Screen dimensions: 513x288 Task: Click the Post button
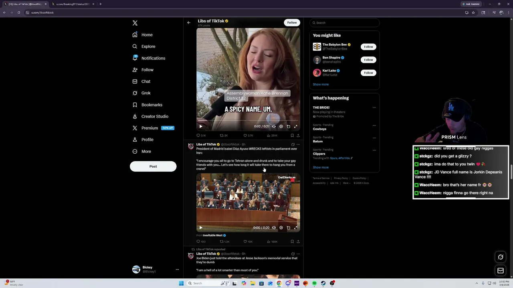(x=153, y=166)
